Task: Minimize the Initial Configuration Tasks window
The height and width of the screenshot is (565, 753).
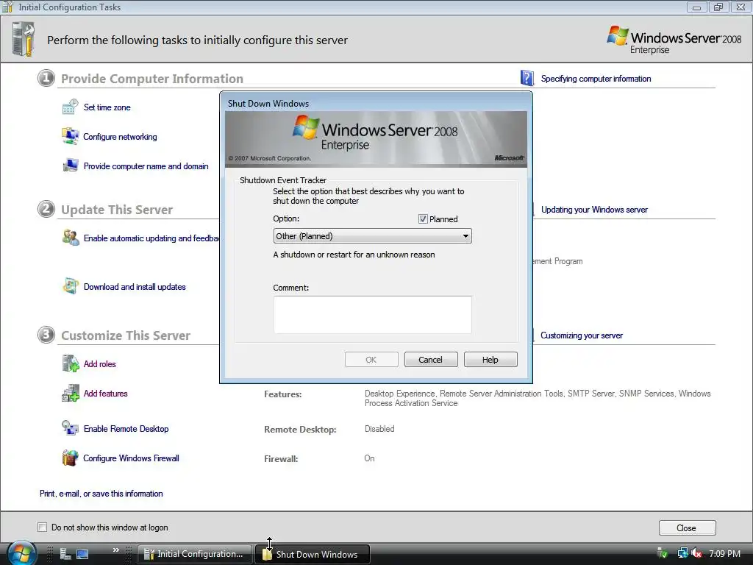Action: [697, 7]
